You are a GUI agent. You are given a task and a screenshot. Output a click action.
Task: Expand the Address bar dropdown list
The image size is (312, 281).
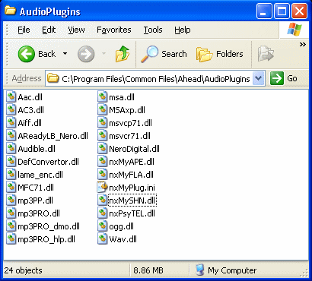pyautogui.click(x=259, y=78)
